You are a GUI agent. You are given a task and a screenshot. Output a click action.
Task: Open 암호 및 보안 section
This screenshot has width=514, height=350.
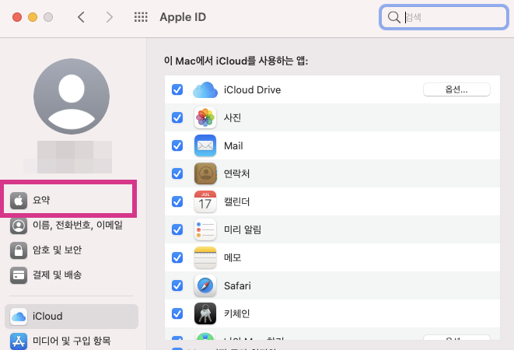pyautogui.click(x=72, y=250)
